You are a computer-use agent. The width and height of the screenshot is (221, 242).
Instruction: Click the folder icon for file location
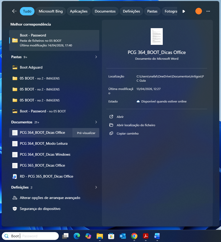[111, 125]
